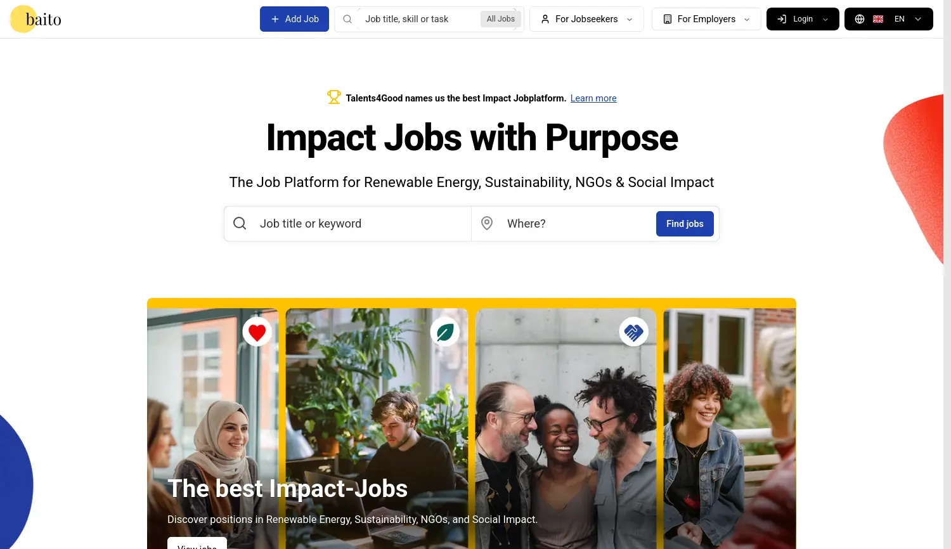The width and height of the screenshot is (951, 549).
Task: Click the gold trophy award icon
Action: (x=334, y=98)
